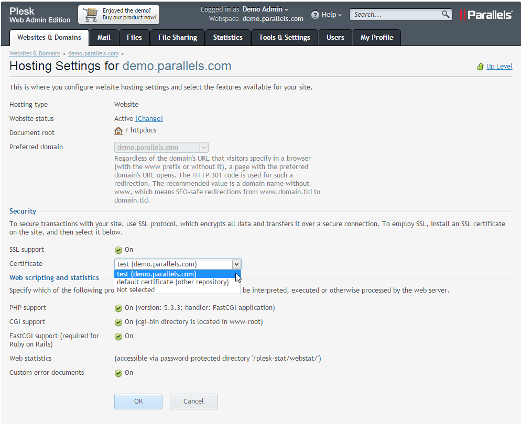The height and width of the screenshot is (424, 521).
Task: Click the CGI support status icon
Action: [x=118, y=322]
